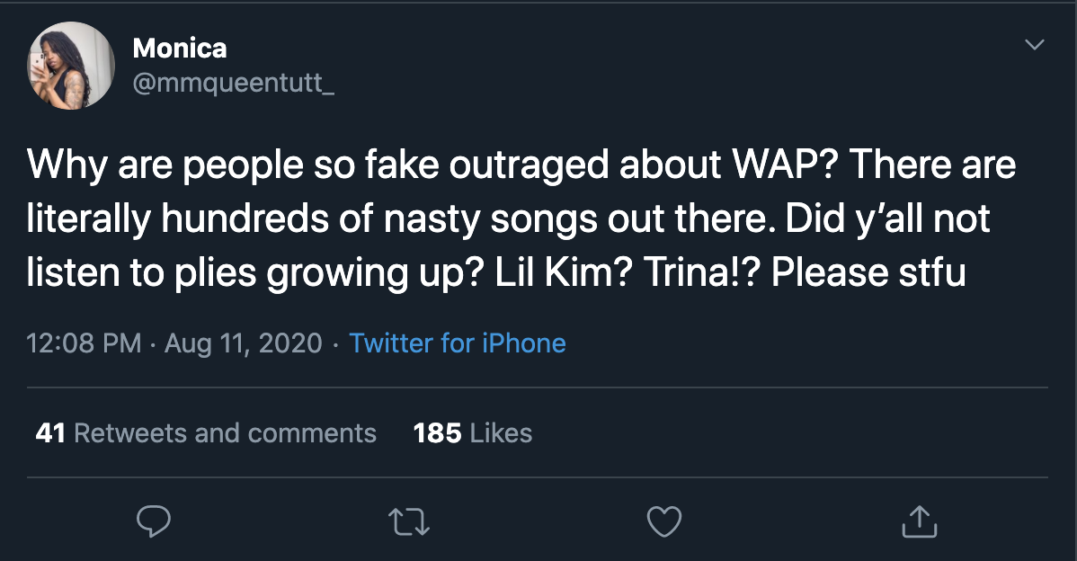
Task: Click the 12:08 PM timestamp
Action: point(84,343)
